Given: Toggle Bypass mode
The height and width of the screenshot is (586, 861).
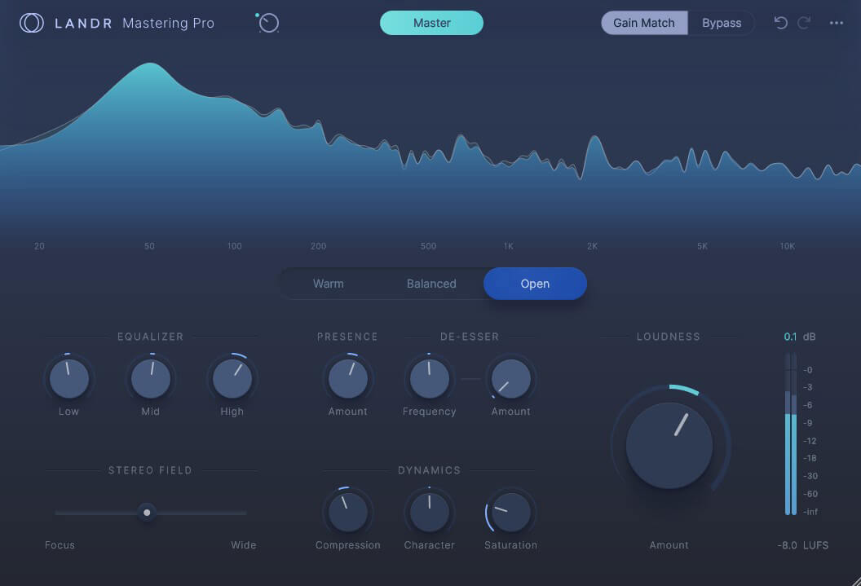Looking at the screenshot, I should pyautogui.click(x=721, y=23).
